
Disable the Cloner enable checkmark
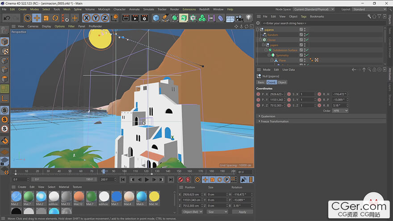(307, 40)
